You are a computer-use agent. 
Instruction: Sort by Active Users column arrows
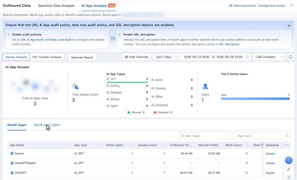132,145
